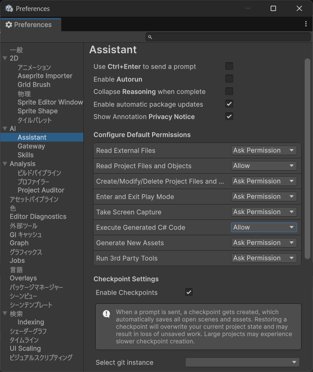
Task: Open Take Screen Capture permission dropdown
Action: pos(264,212)
